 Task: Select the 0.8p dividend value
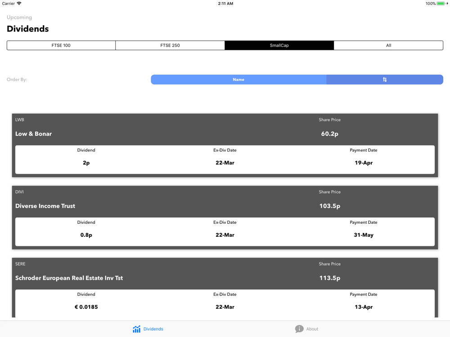pyautogui.click(x=86, y=235)
